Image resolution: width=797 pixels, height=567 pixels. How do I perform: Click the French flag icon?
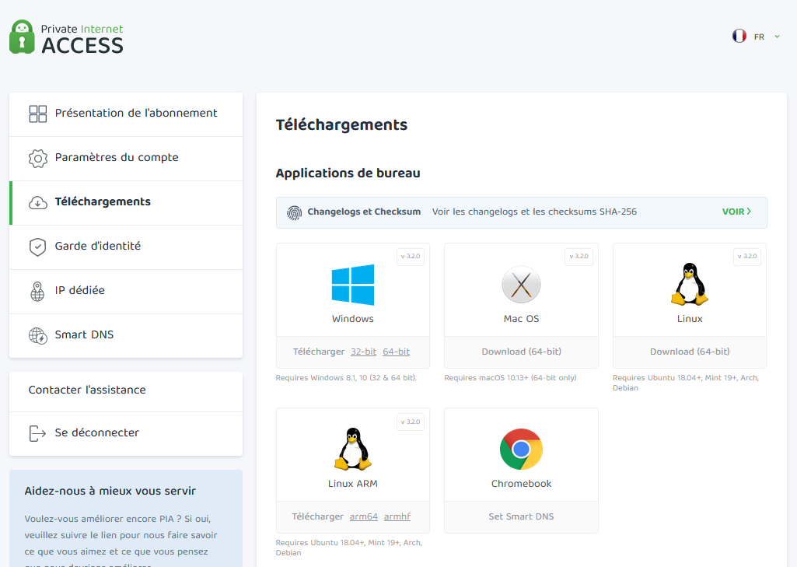739,36
